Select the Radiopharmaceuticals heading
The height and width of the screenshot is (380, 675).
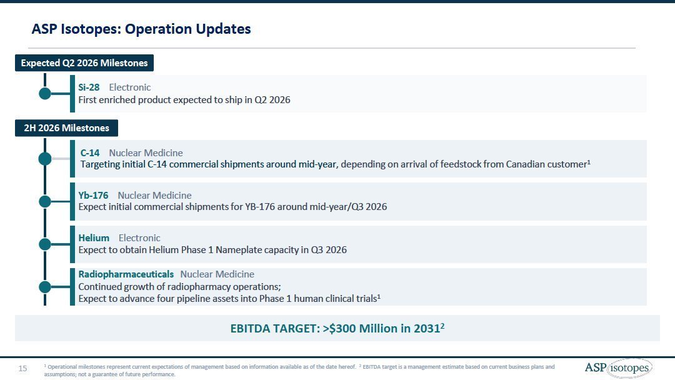pos(126,274)
